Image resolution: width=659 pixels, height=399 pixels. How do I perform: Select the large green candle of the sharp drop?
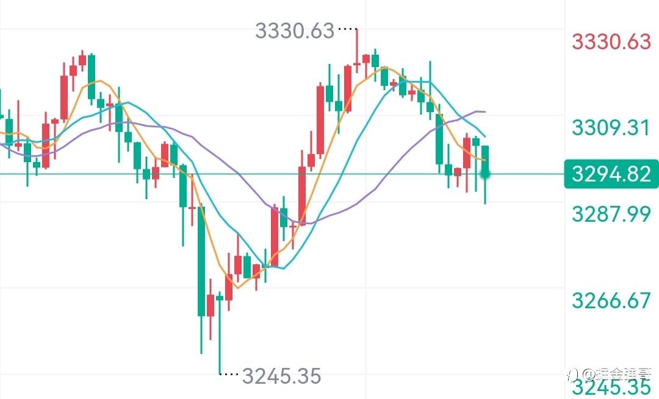coord(201,261)
